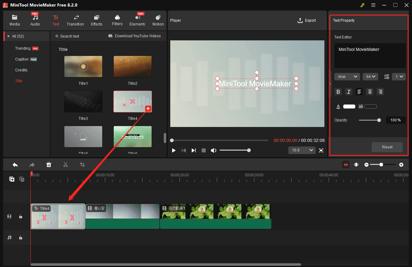Click the line spacing icon
Screen dimensions: 412x267
[387, 77]
